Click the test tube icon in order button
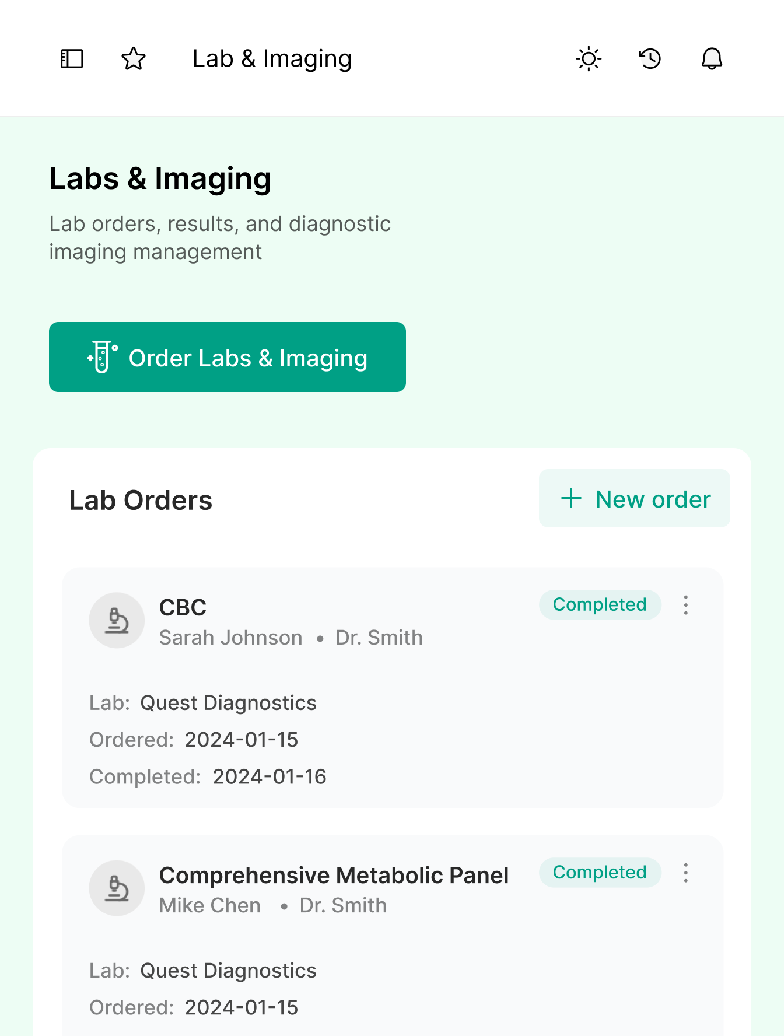The height and width of the screenshot is (1036, 784). (102, 357)
